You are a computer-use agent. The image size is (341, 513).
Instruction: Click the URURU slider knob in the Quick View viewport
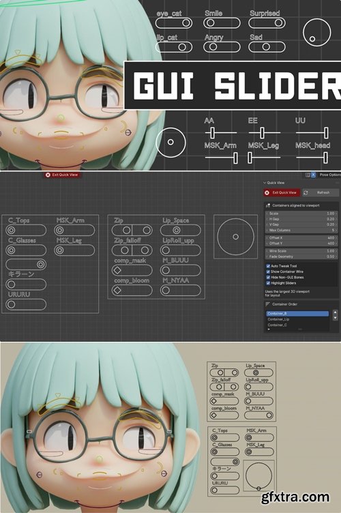(x=11, y=304)
